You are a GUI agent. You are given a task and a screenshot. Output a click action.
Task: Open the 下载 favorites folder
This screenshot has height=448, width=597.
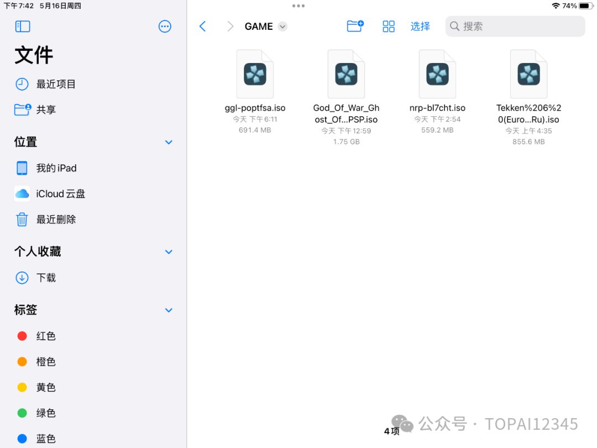pyautogui.click(x=93, y=278)
